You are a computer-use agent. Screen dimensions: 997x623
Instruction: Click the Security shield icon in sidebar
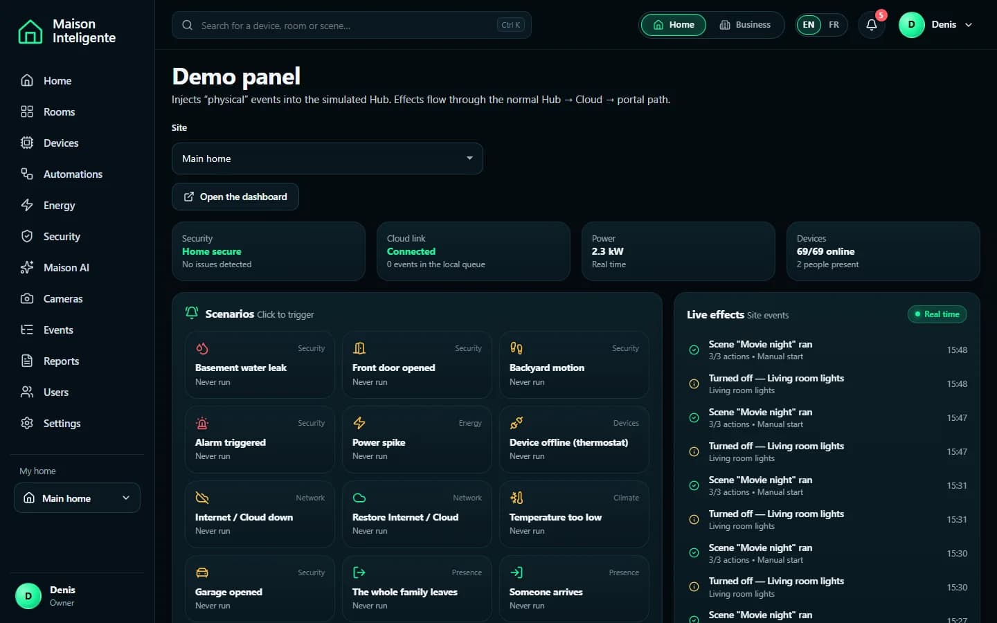[x=27, y=236]
